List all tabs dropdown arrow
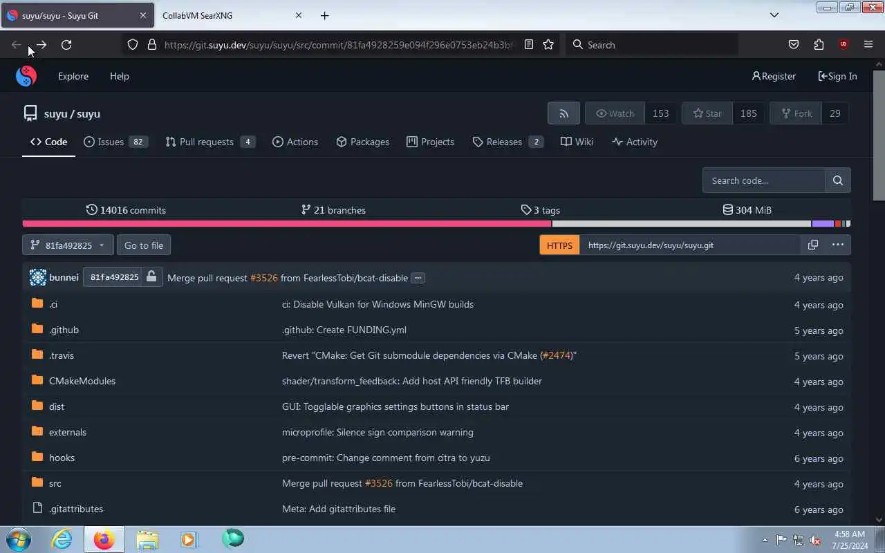This screenshot has height=553, width=885. point(774,15)
